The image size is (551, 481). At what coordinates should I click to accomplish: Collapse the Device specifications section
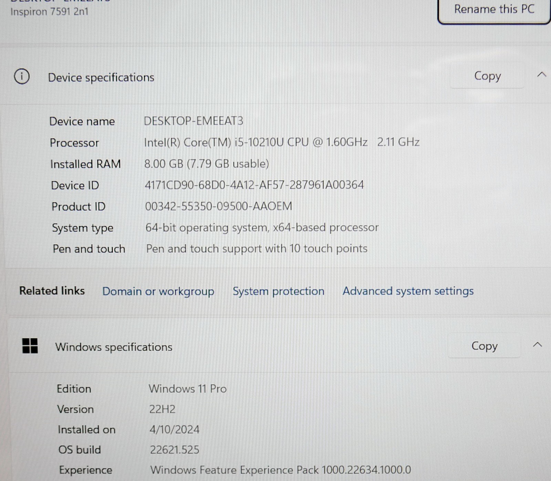click(542, 74)
